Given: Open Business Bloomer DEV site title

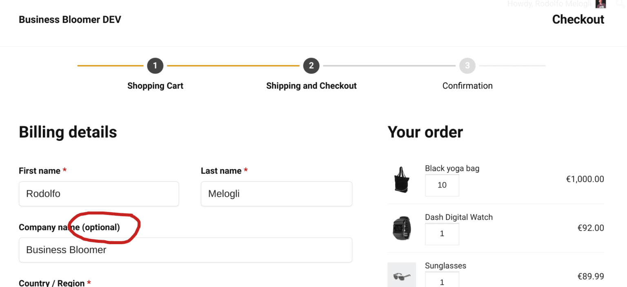Looking at the screenshot, I should (x=70, y=20).
